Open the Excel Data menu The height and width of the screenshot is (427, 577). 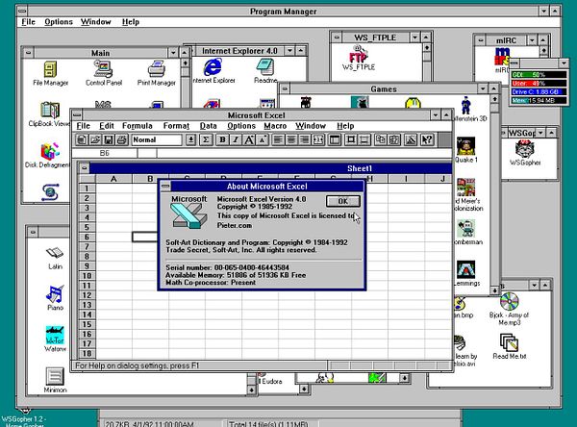pyautogui.click(x=209, y=126)
